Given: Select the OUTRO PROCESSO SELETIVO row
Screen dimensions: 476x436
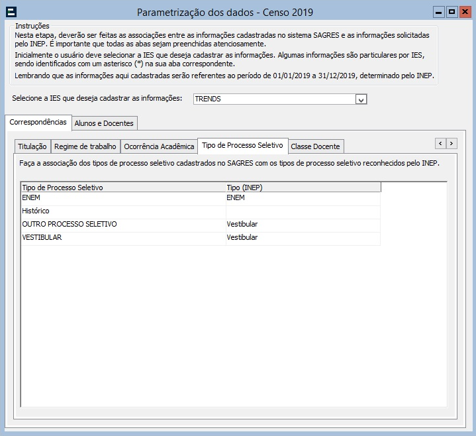Looking at the screenshot, I should point(122,225).
